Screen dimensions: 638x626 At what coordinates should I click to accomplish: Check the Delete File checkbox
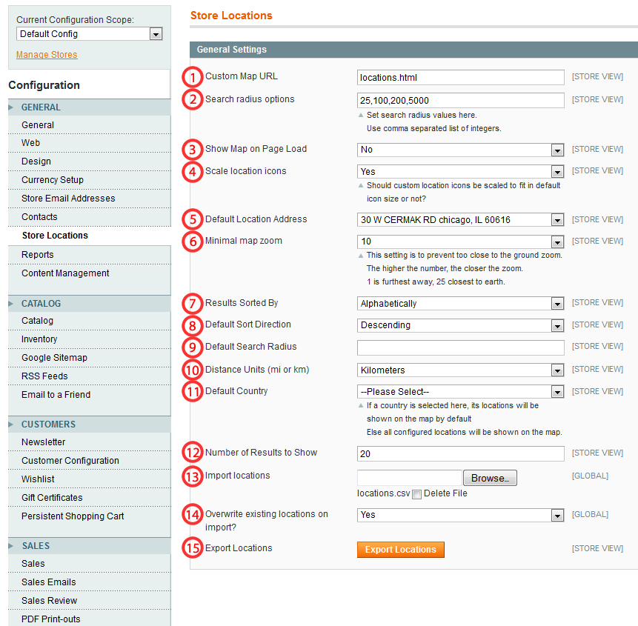click(416, 494)
